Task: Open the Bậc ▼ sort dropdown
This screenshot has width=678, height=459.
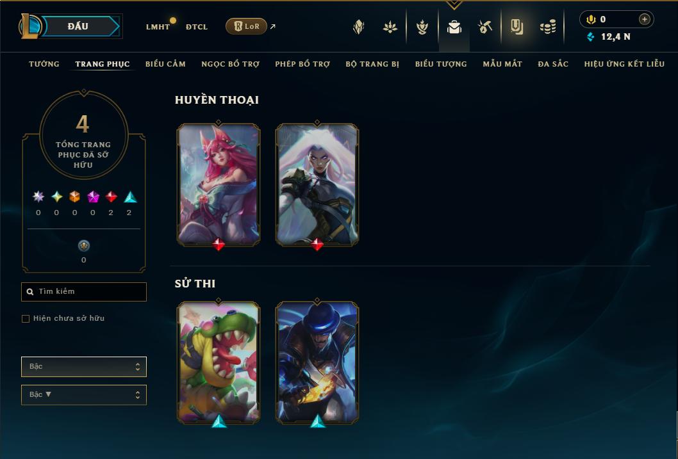Action: [84, 394]
